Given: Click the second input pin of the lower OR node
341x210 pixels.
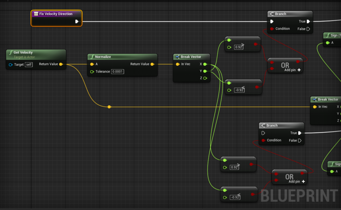Looking at the screenshot, I should 276,180.
